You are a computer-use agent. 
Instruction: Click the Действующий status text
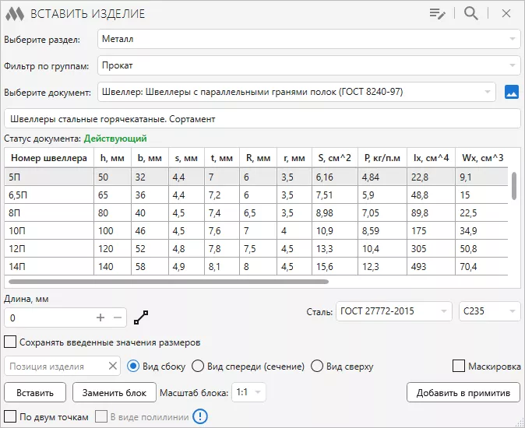(115, 139)
